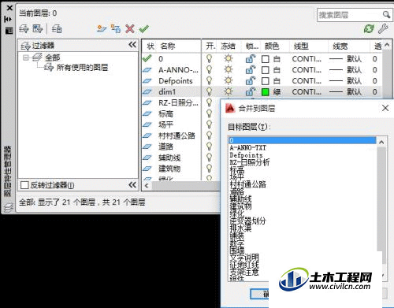Image resolution: width=394 pixels, height=308 pixels.
Task: Click the New Group Filter icon
Action: 38,28
